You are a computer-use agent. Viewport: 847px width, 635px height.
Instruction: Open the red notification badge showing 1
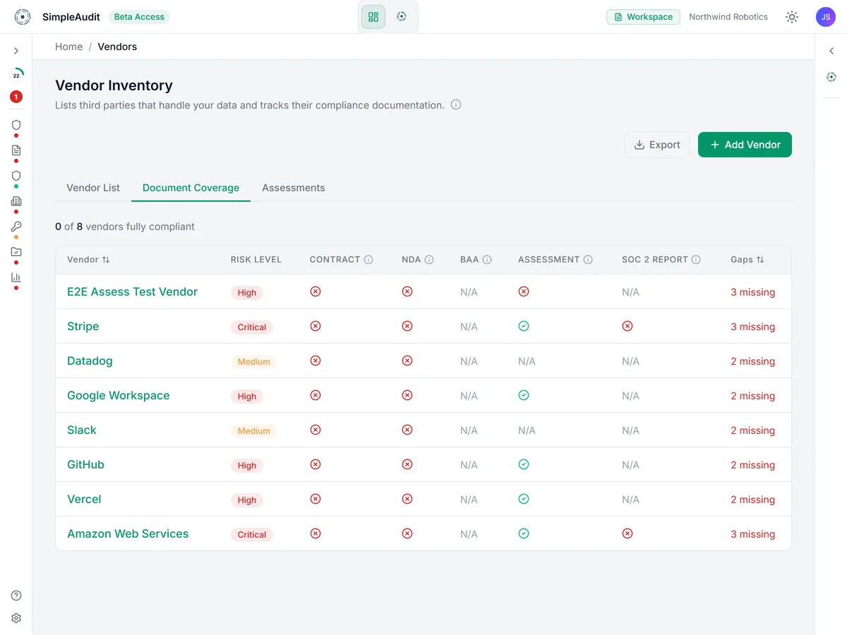(x=16, y=97)
